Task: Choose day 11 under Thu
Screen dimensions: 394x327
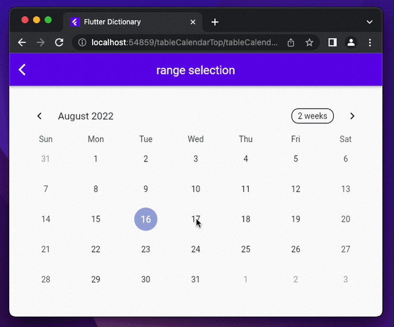Action: pos(246,189)
